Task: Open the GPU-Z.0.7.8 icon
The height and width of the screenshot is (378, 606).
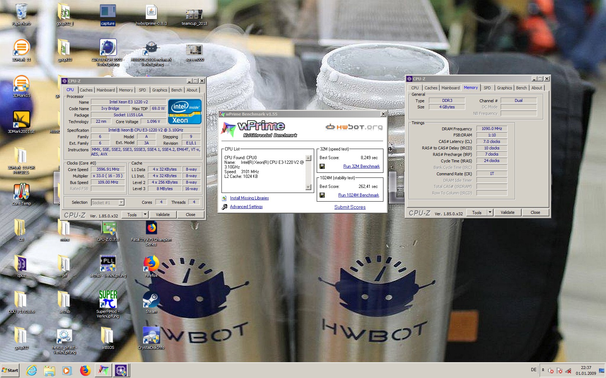Action: pos(108,230)
